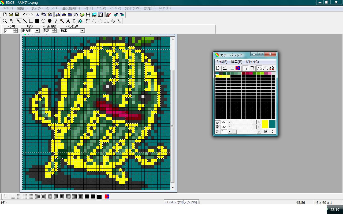The width and height of the screenshot is (343, 214).
Task: Toggle the grid display icon in toolbar
Action: 70,15
